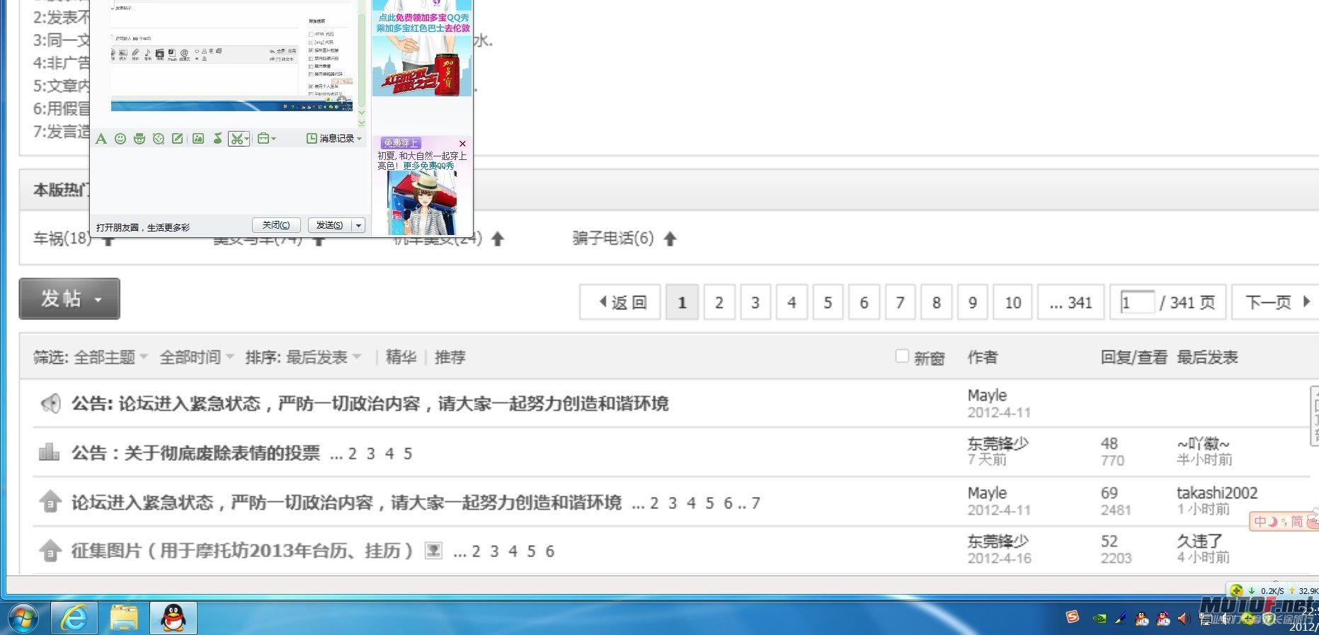Open magic emoticons (hat face icon) in QQ chat

tap(139, 139)
